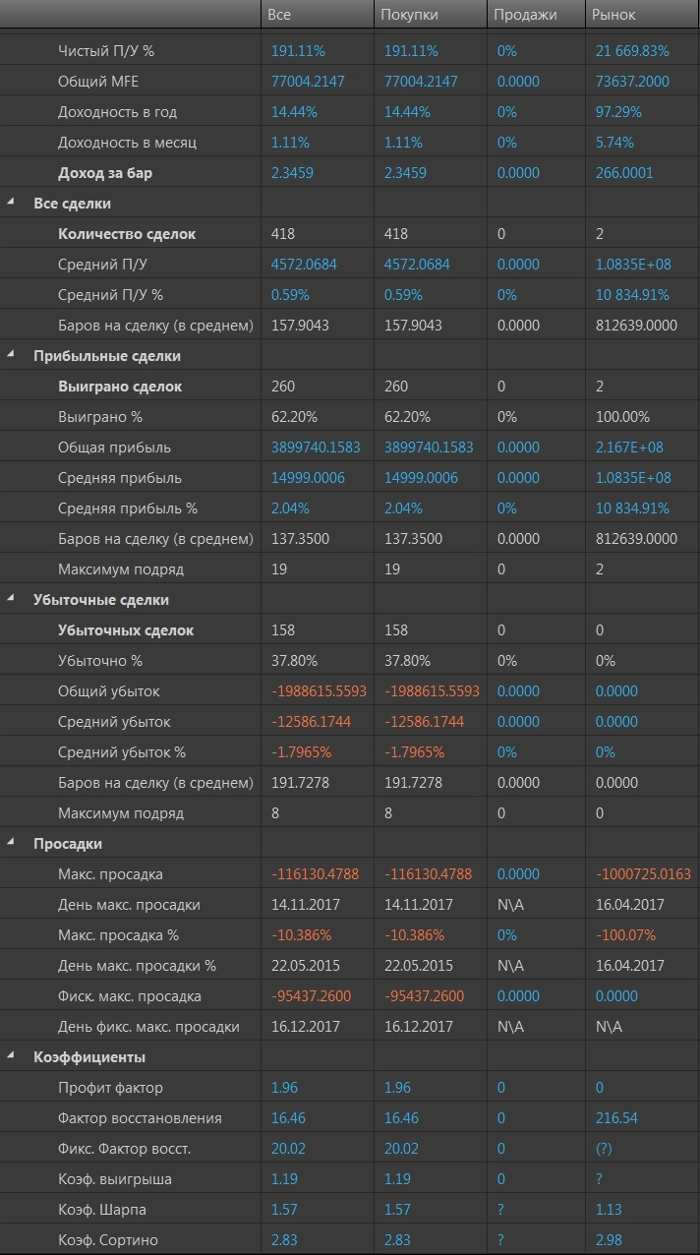Collapse the "Все сделки" section
The image size is (700, 1255).
click(x=11, y=203)
